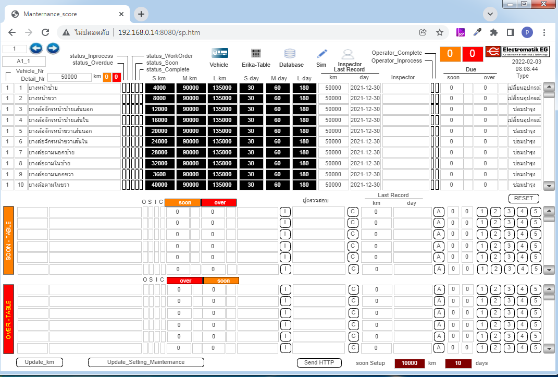Switch to the Manternance_score tab
Image resolution: width=558 pixels, height=377 pixels.
click(68, 14)
